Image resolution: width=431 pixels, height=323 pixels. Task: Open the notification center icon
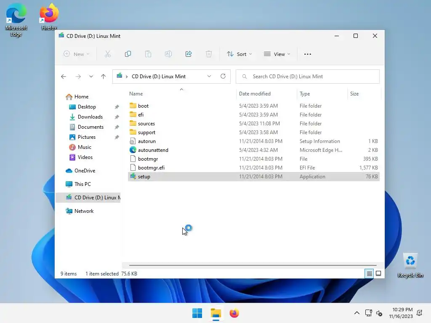pyautogui.click(x=420, y=313)
